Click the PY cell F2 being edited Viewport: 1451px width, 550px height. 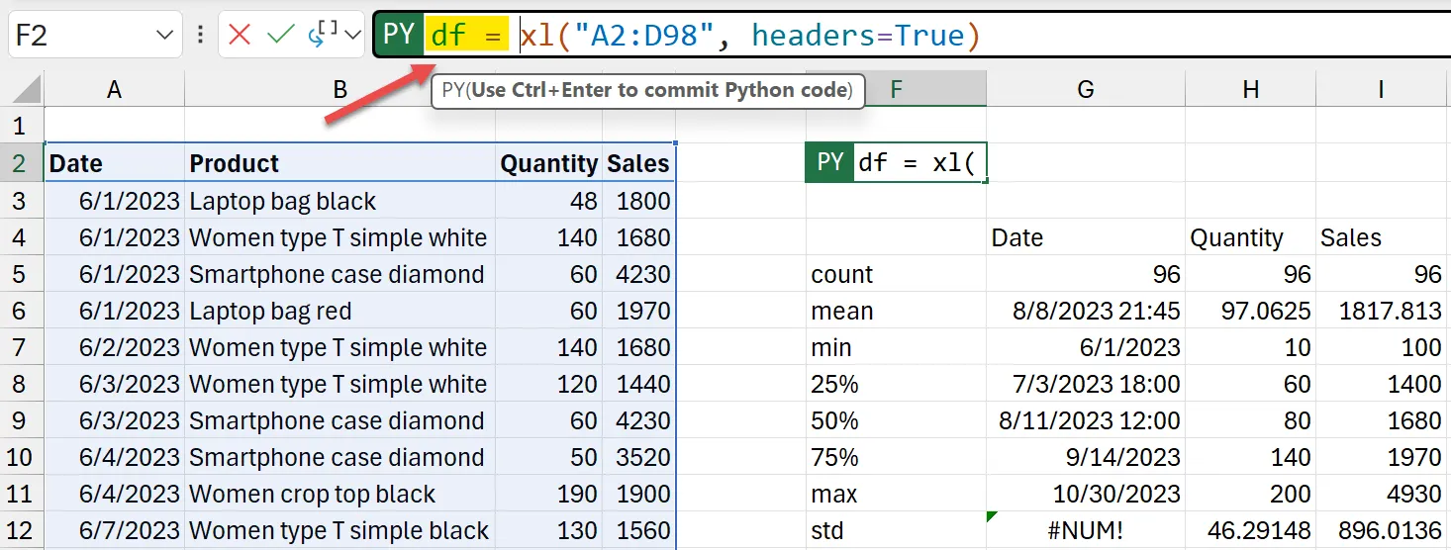click(896, 163)
